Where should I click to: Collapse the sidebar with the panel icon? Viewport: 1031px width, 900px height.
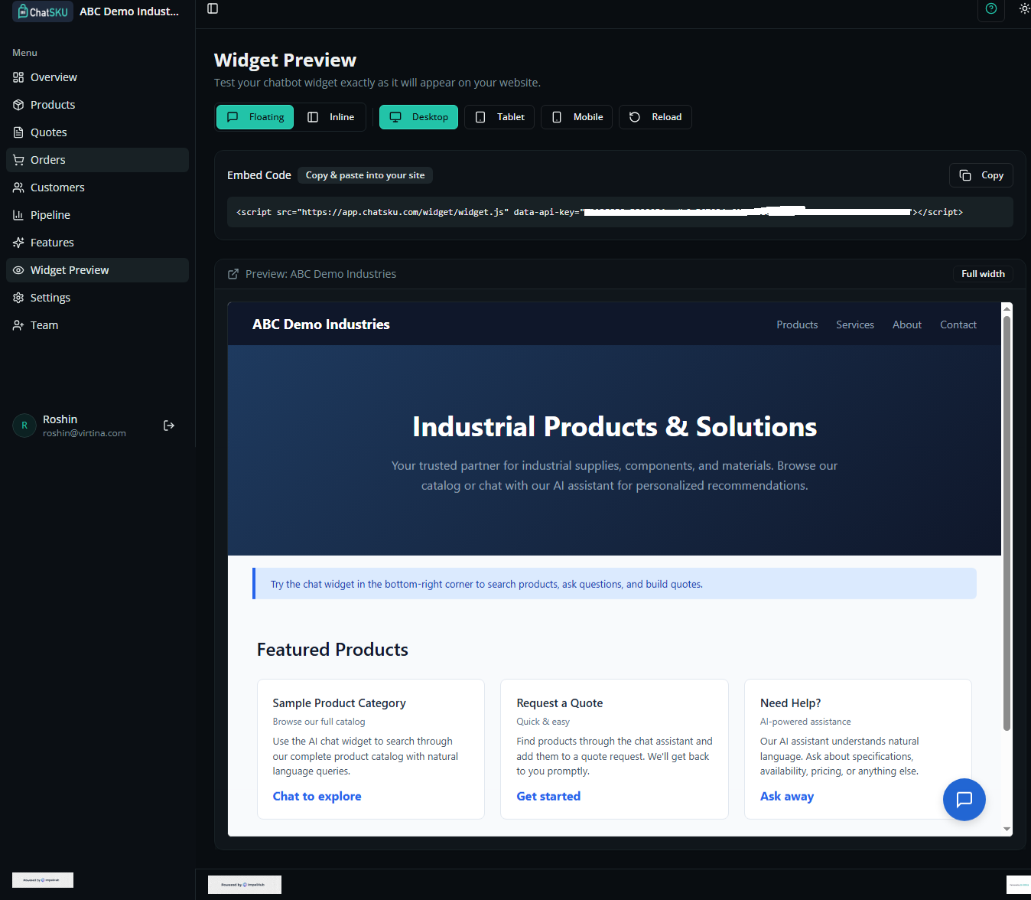coord(212,8)
